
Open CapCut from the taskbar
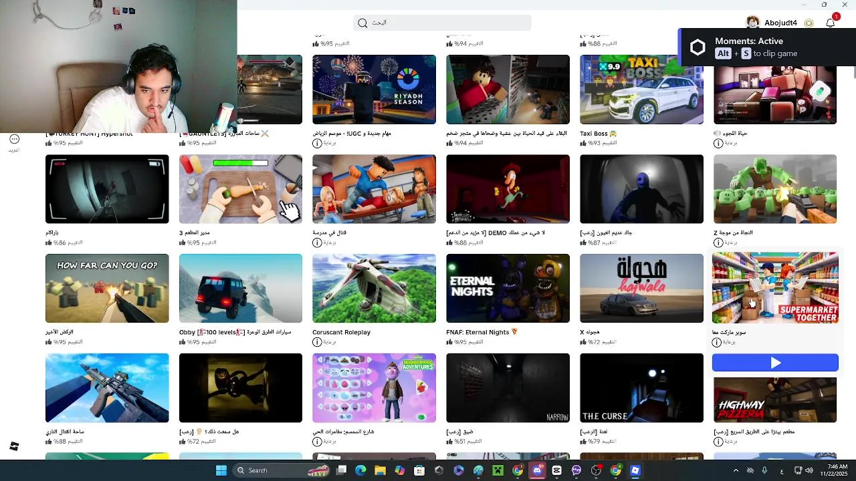click(556, 470)
